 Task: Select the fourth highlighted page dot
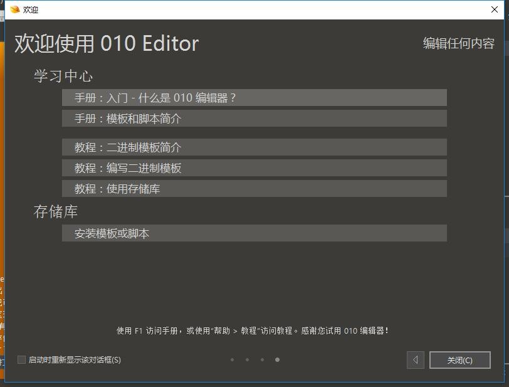pyautogui.click(x=277, y=359)
